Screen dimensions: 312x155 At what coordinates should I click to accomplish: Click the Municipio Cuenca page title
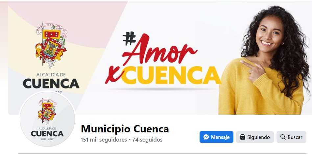pos(125,129)
